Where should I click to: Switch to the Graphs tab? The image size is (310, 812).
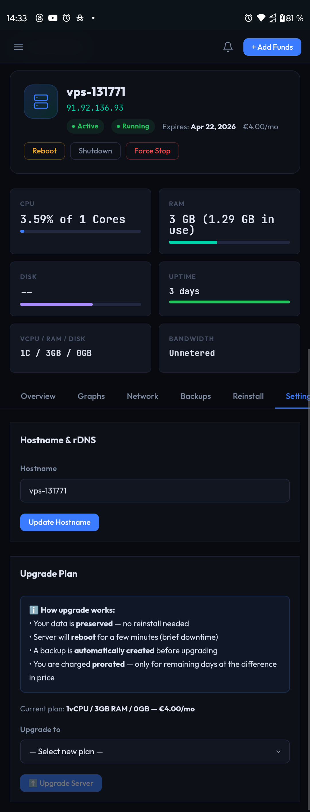point(91,396)
